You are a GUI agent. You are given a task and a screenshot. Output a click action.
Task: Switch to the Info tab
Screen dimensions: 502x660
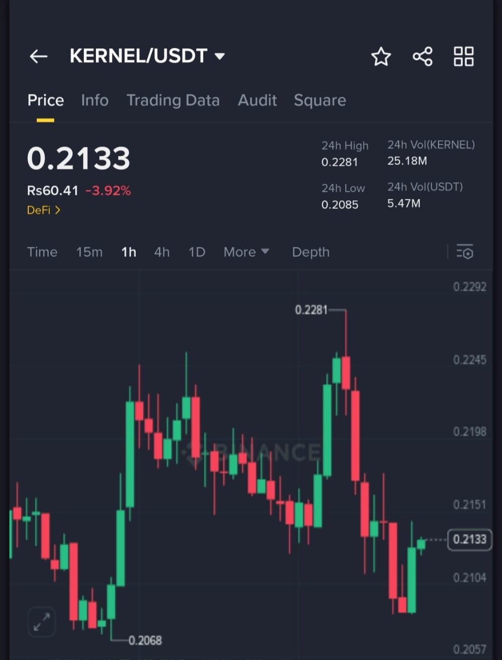pos(95,100)
